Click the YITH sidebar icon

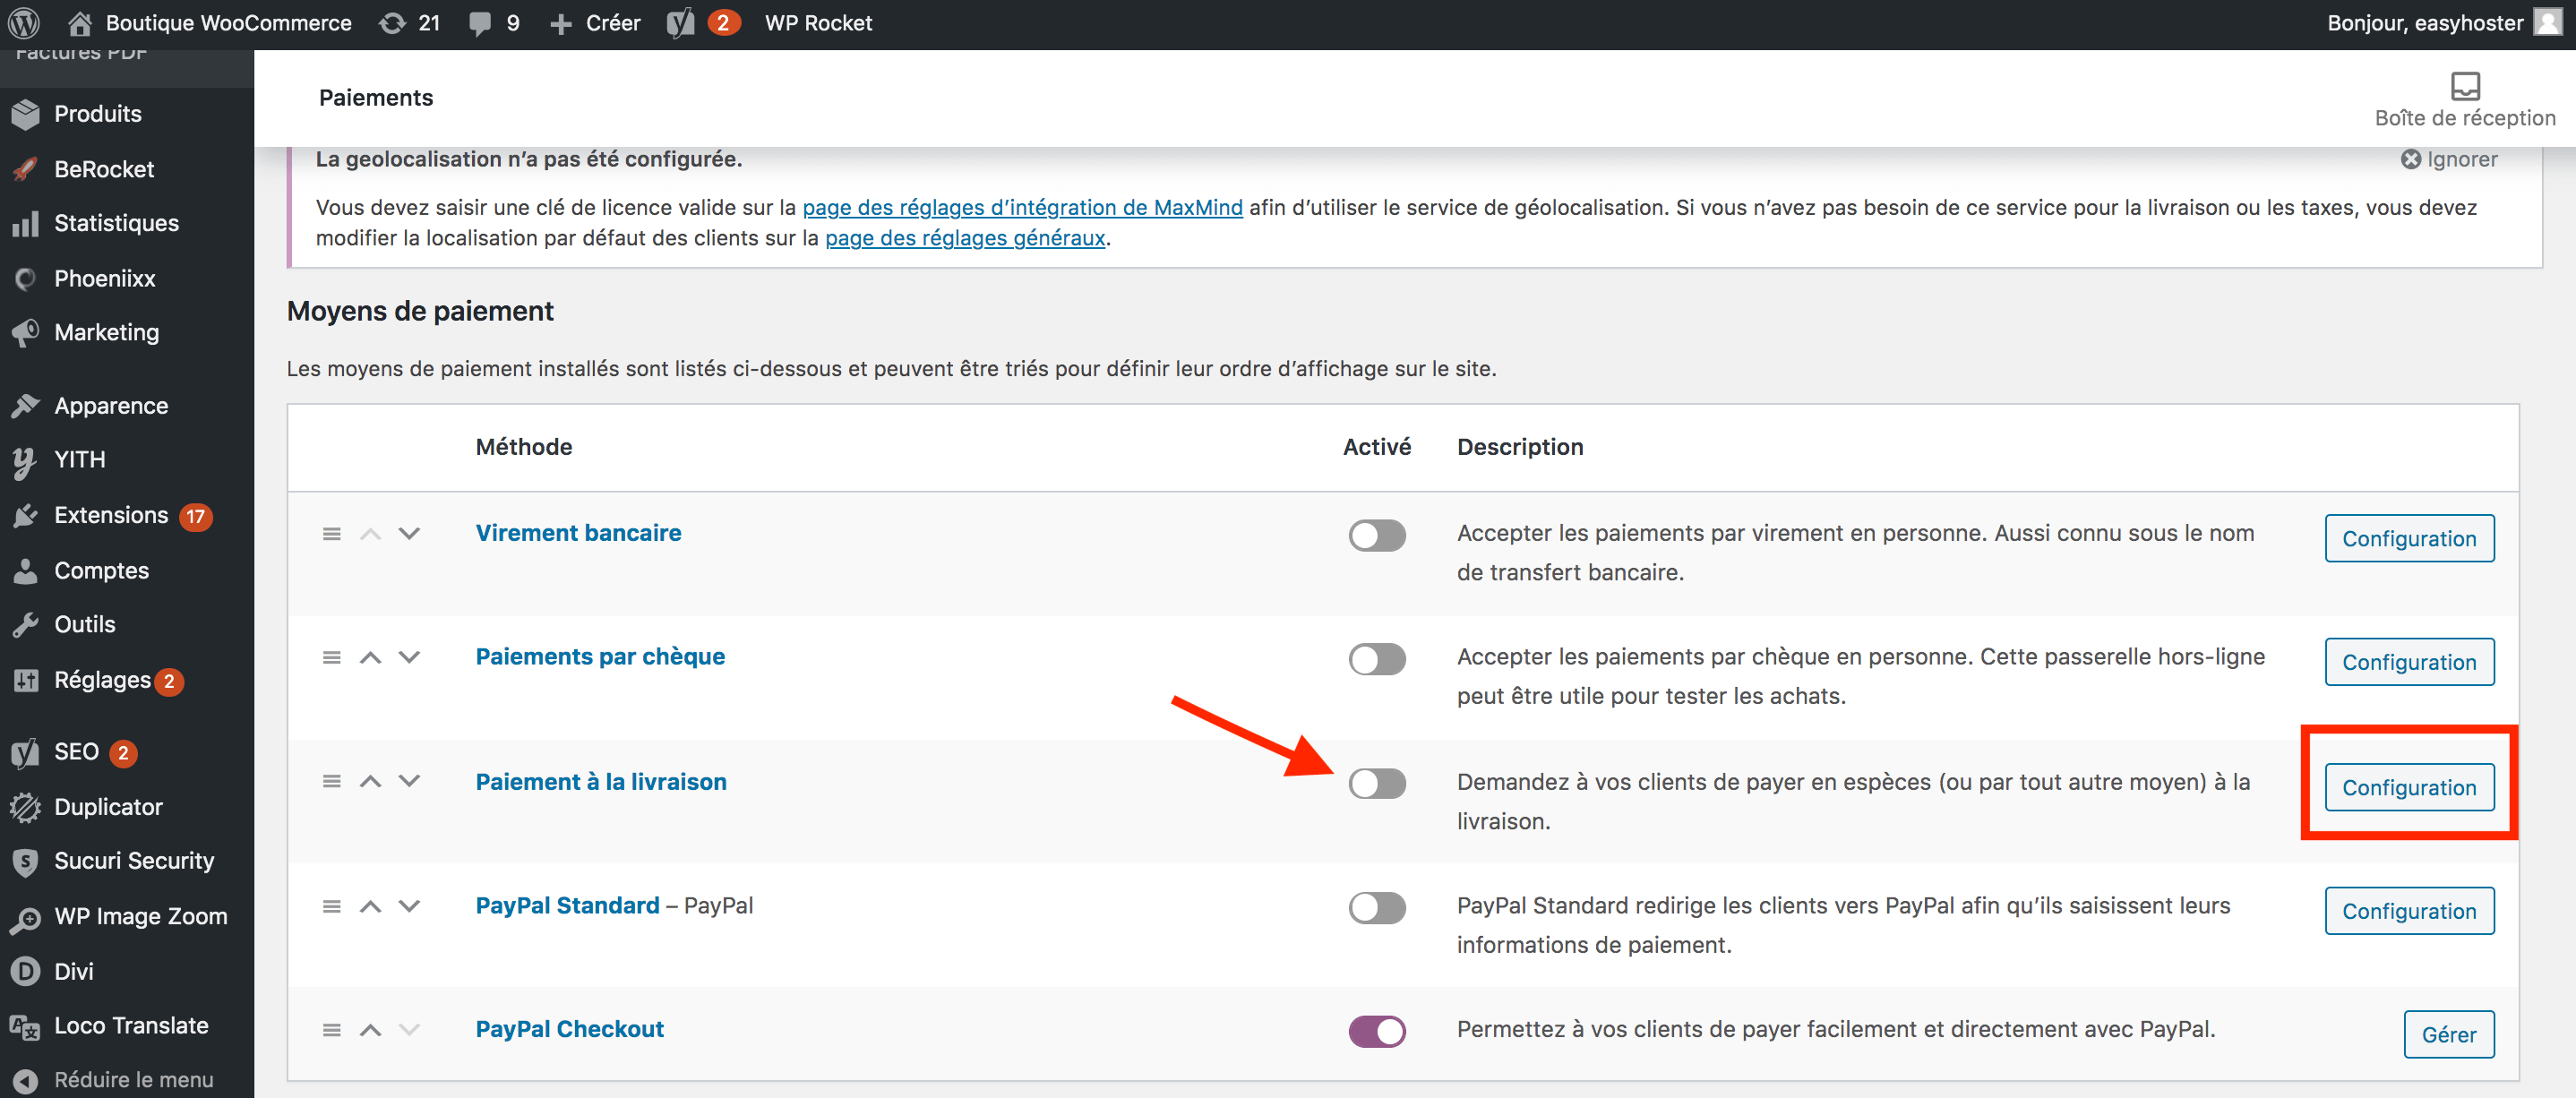[26, 461]
